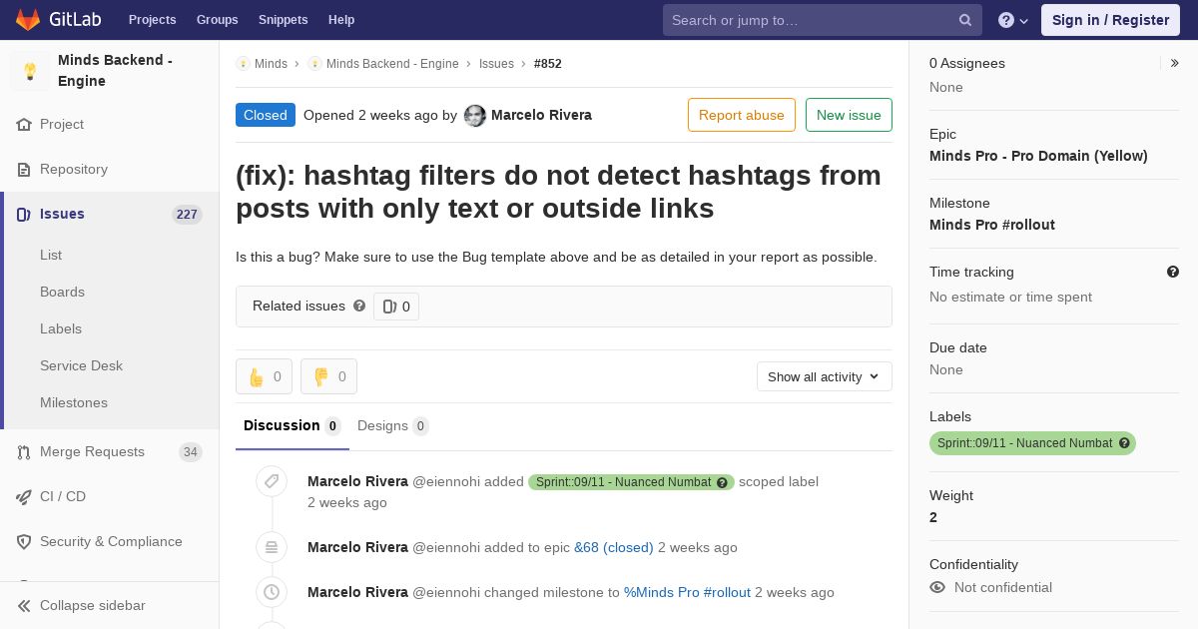
Task: Click the Not confidential eye icon
Action: coord(937,587)
